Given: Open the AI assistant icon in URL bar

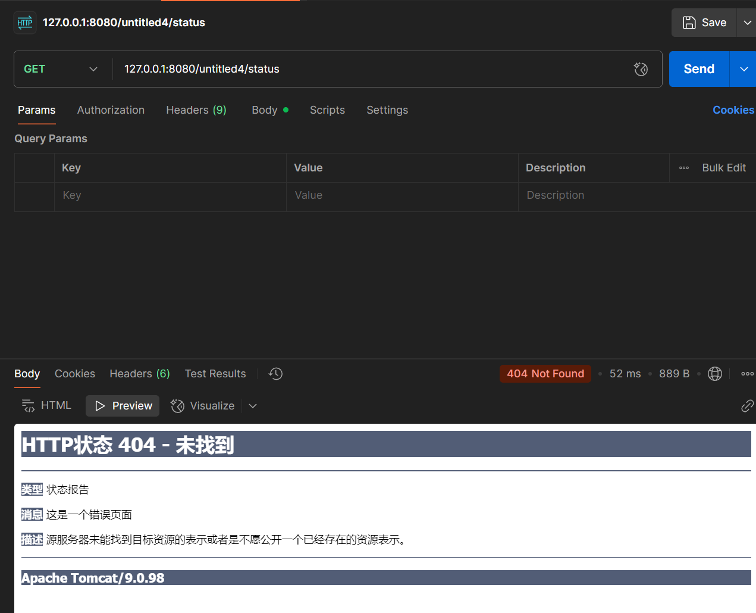Looking at the screenshot, I should tap(641, 69).
